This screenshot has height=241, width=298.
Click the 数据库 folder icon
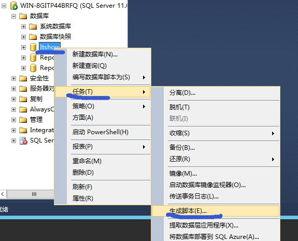pos(23,16)
